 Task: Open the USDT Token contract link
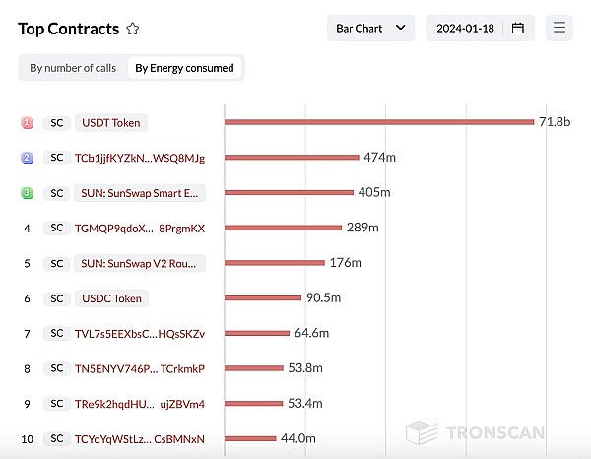point(110,123)
